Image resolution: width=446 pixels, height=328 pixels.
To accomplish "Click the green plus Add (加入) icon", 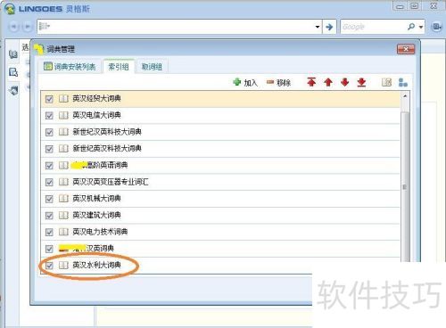I will click(x=237, y=82).
